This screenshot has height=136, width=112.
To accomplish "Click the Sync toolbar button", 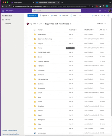I will [73, 16].
